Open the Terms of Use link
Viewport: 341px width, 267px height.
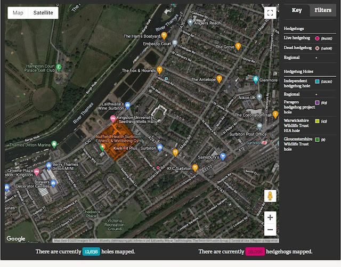pos(240,241)
